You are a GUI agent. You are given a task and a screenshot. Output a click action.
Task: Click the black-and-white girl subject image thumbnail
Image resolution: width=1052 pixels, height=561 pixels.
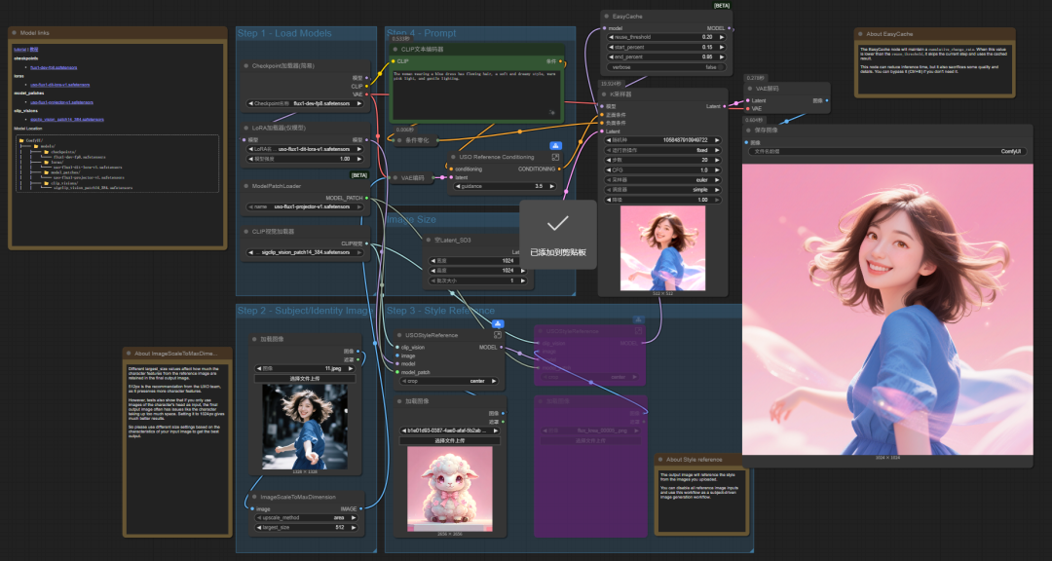[x=305, y=427]
